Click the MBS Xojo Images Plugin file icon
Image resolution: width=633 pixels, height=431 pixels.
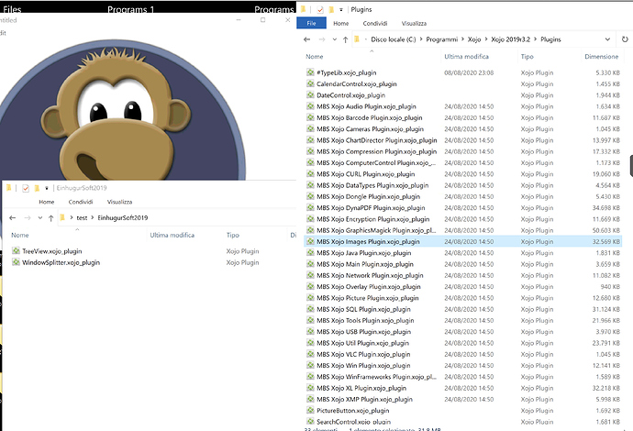click(x=310, y=241)
